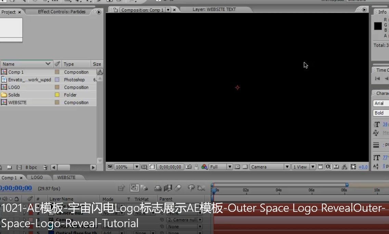Click the Auto-keyframe icon in Timeline
This screenshot has height=234, width=389.
point(191,188)
